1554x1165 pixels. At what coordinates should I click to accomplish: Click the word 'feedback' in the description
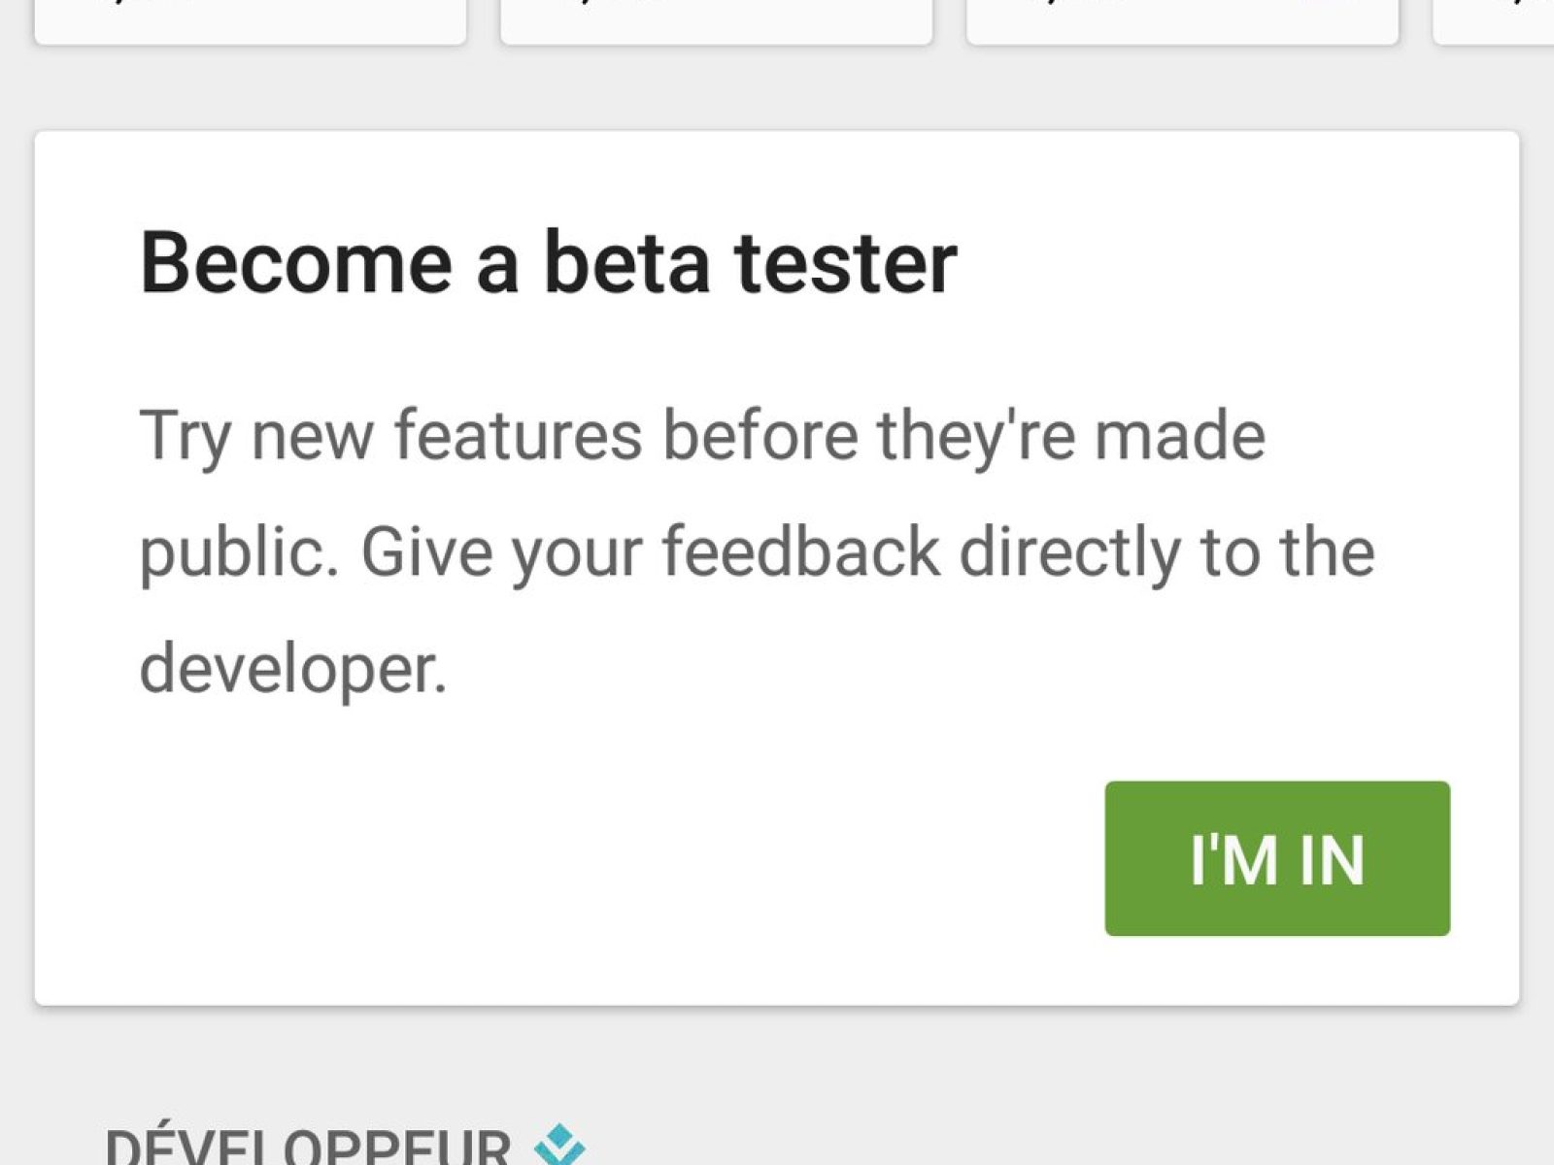[800, 551]
